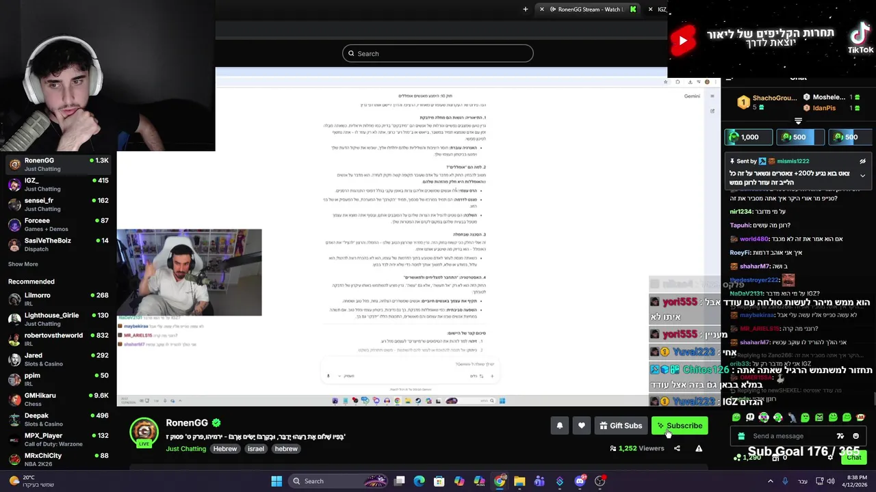Open the share stream icon
Image resolution: width=876 pixels, height=492 pixels.
(677, 448)
